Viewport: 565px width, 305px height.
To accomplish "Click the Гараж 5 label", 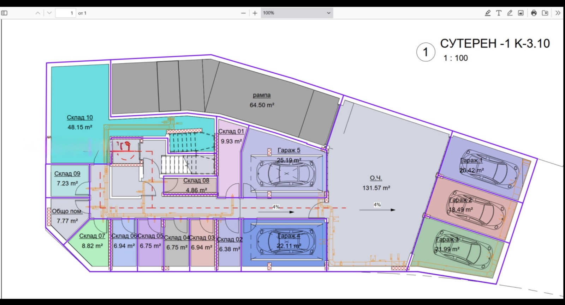I will [x=289, y=150].
